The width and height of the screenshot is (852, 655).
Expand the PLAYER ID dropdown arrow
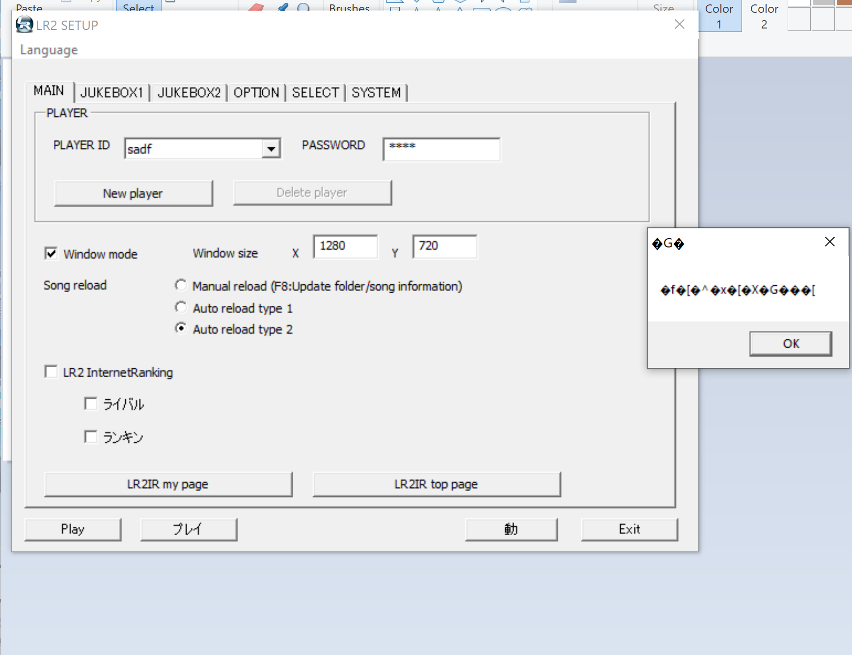click(271, 149)
